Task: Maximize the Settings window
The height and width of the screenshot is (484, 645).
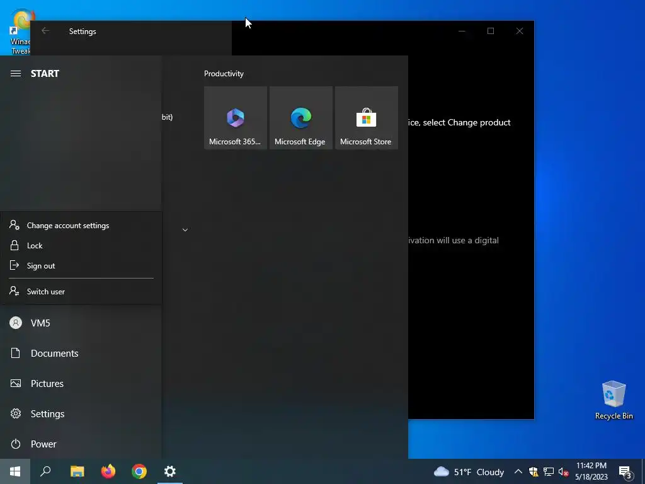Action: point(491,31)
